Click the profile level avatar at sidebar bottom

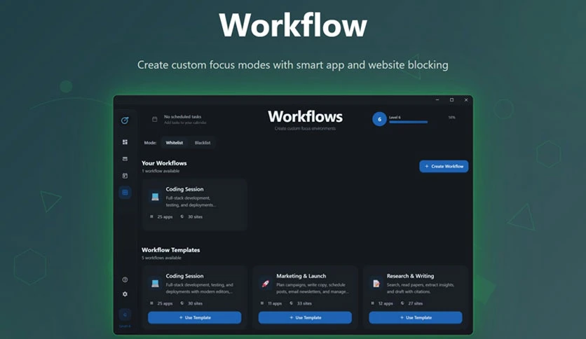pos(125,314)
